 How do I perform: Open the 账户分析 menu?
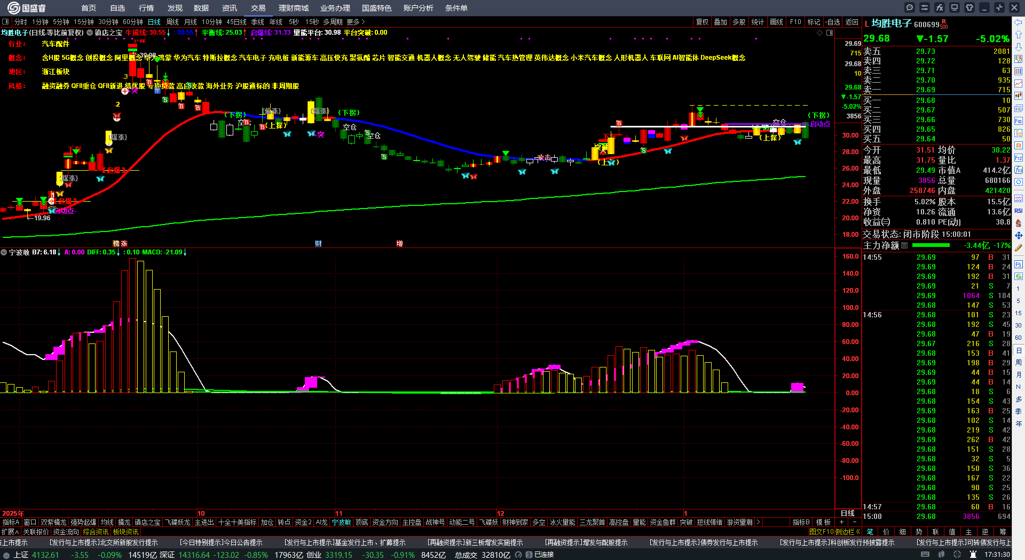419,8
